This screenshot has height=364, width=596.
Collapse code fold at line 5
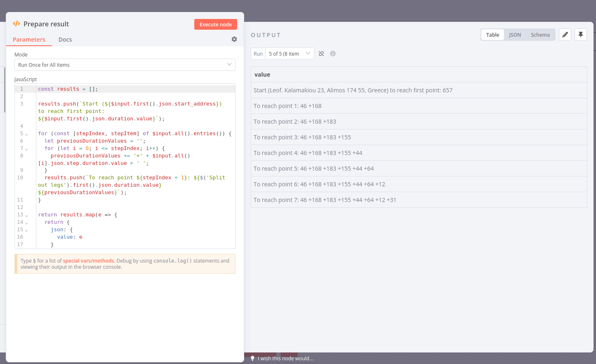(x=27, y=134)
